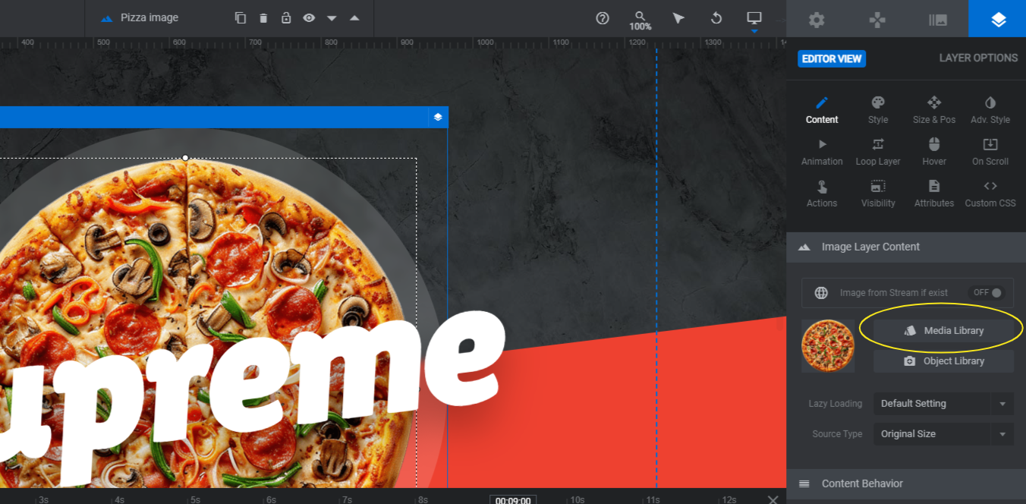This screenshot has width=1026, height=504.
Task: Click the 00:09:00 timeline time marker
Action: [513, 499]
